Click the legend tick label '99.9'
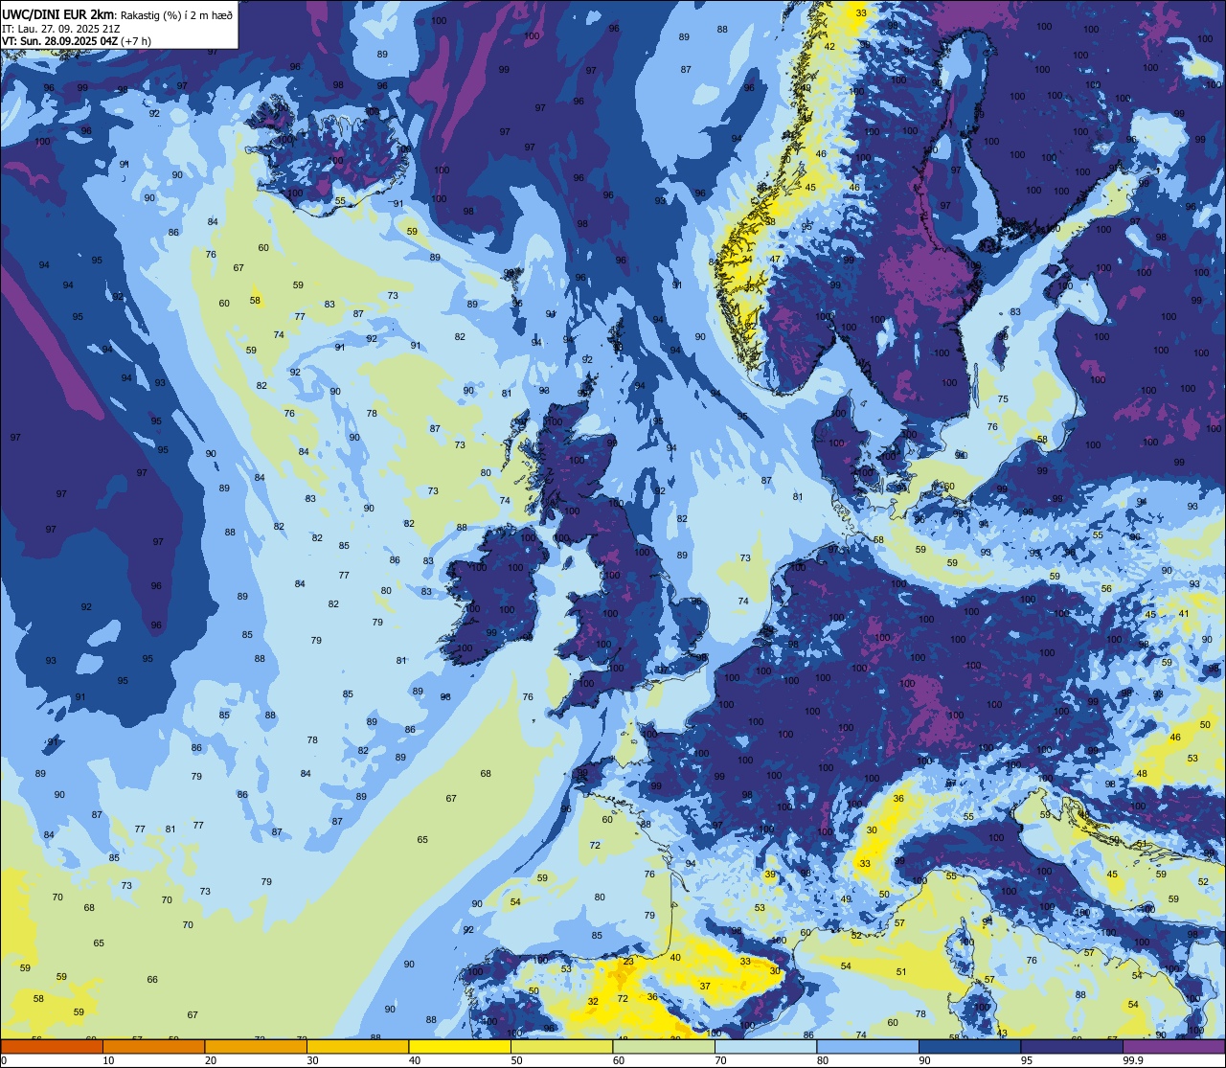1226x1068 pixels. tap(1134, 1060)
